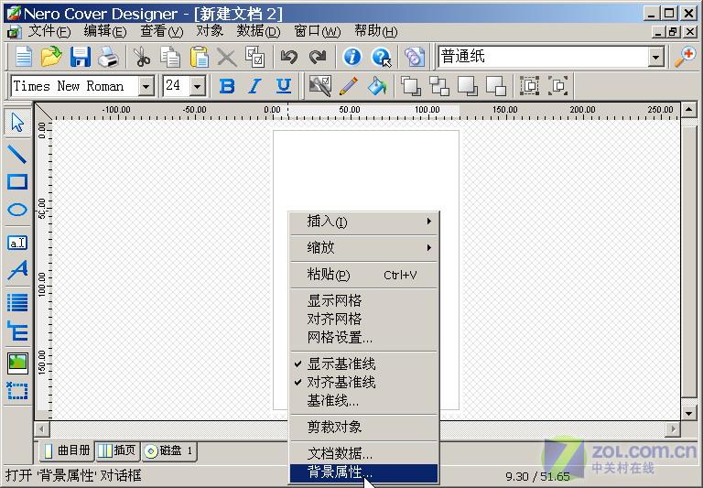Click horizontal scrollbar left arrow

point(42,429)
